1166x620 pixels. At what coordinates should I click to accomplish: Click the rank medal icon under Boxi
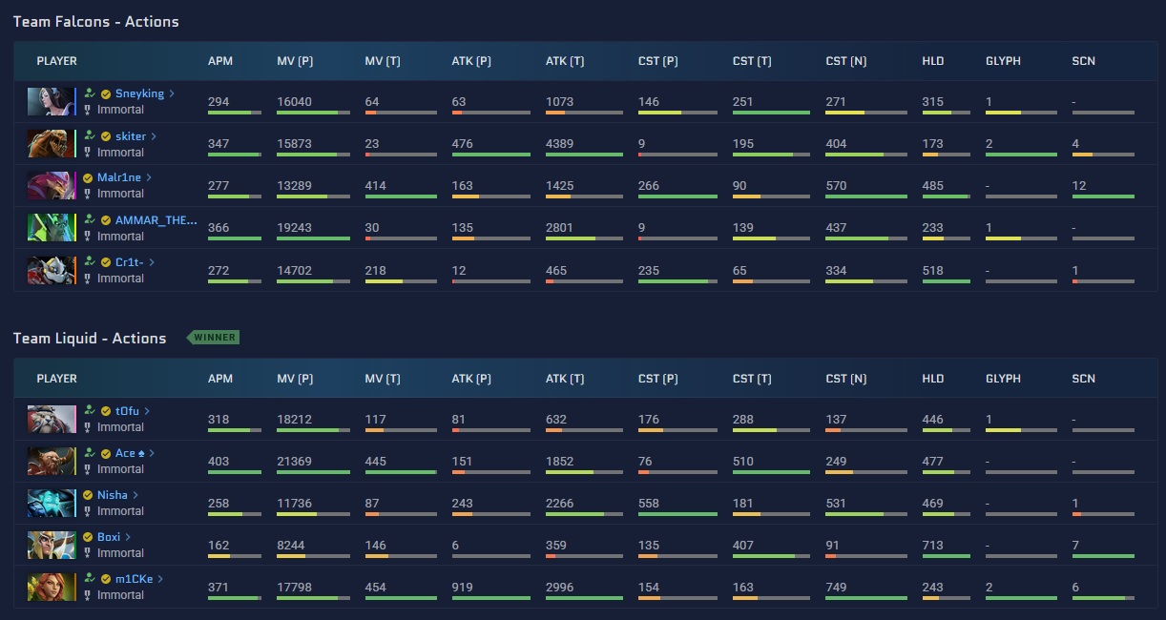click(88, 553)
